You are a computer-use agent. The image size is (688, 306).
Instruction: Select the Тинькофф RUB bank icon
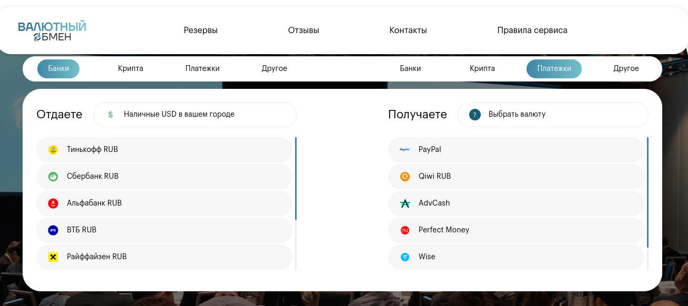point(53,149)
